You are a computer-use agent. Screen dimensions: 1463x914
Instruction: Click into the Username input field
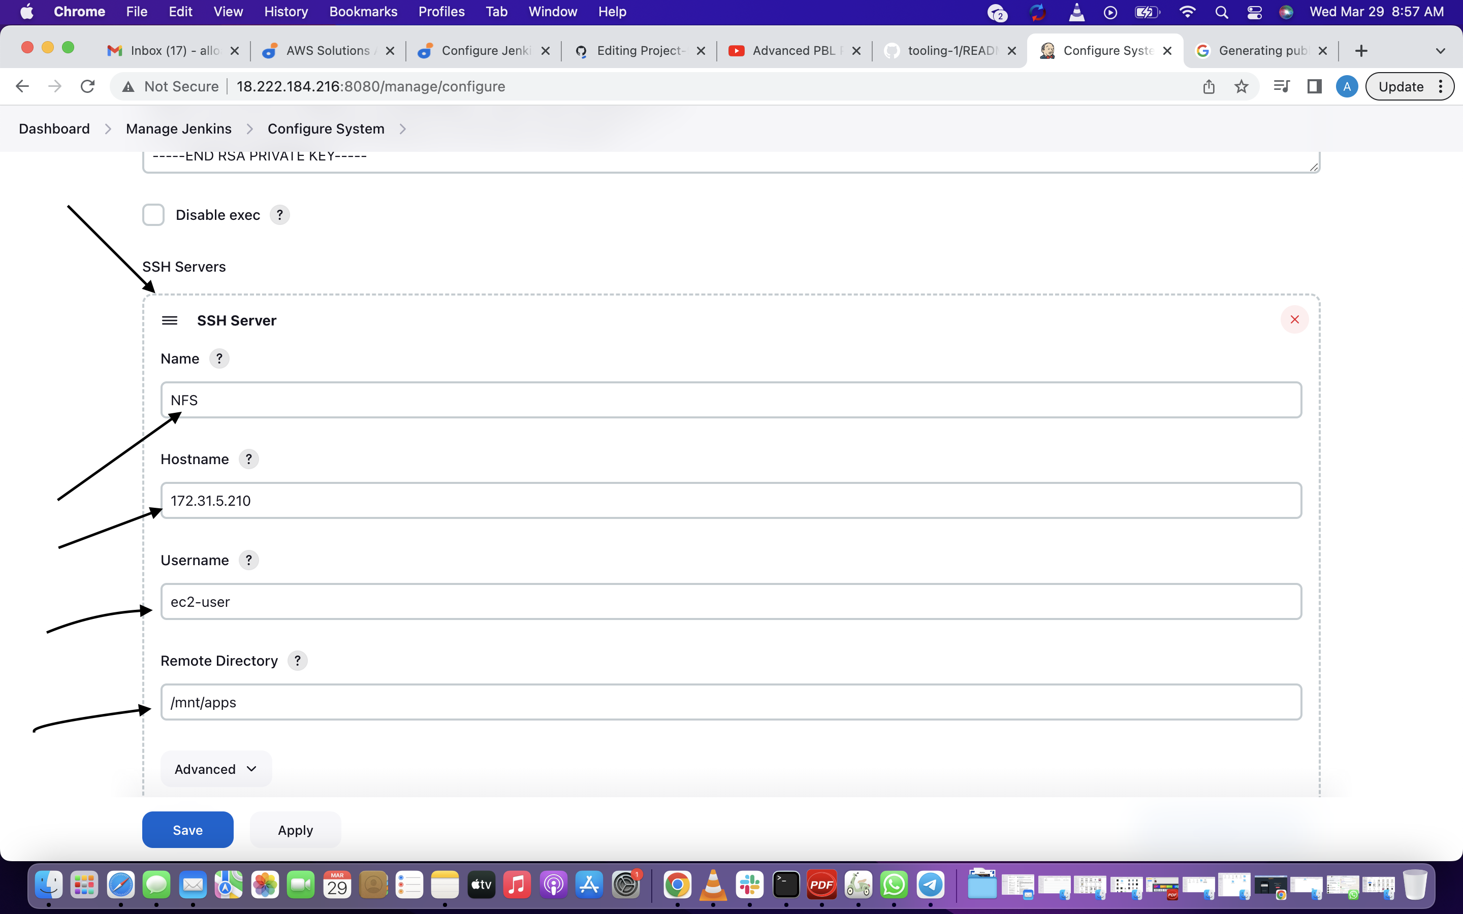730,602
